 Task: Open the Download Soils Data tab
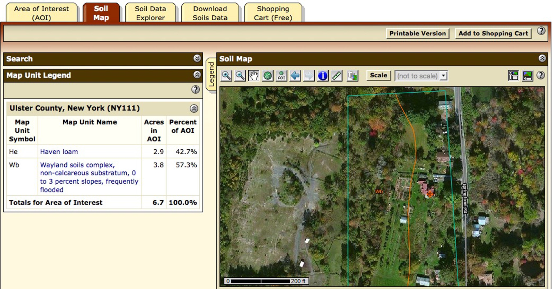(210, 13)
